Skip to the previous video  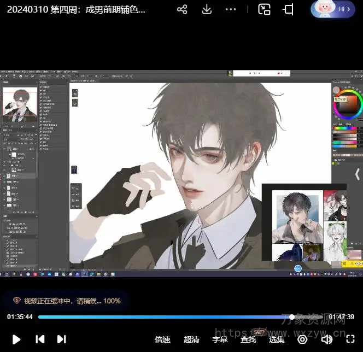coord(40,339)
